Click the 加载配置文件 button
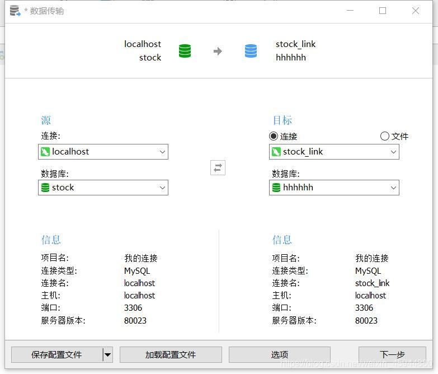Viewport: 438px width, 374px height. click(x=171, y=354)
